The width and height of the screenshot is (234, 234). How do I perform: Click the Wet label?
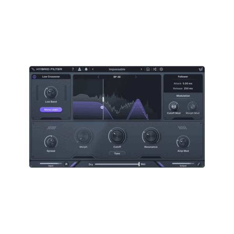click(x=143, y=164)
